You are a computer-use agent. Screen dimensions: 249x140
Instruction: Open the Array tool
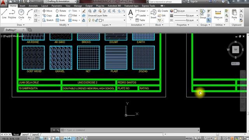point(73,20)
